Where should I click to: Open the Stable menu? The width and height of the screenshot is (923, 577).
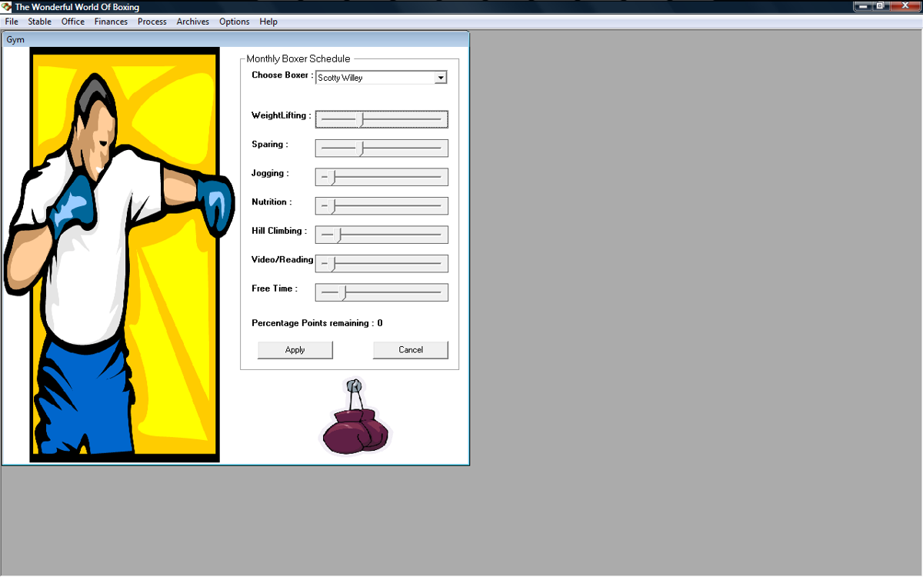point(40,22)
